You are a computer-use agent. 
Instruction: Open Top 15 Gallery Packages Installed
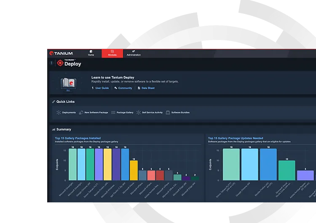click(78, 138)
